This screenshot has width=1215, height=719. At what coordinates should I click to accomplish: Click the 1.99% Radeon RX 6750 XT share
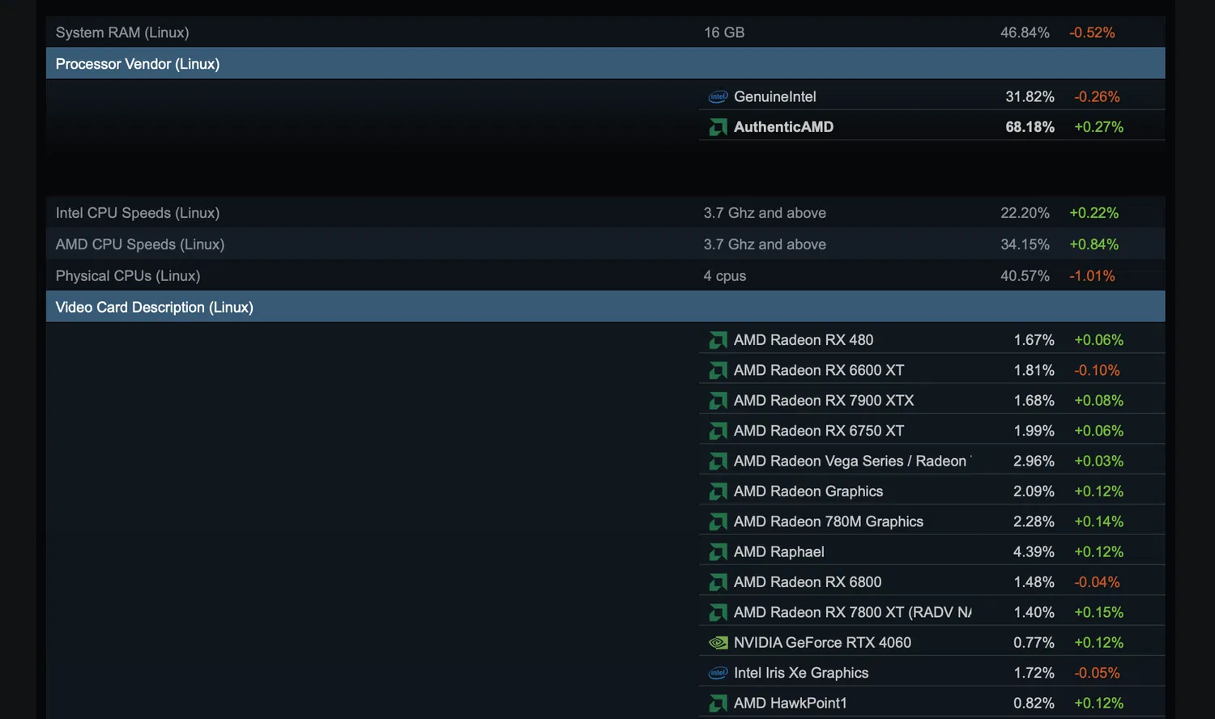(1034, 431)
